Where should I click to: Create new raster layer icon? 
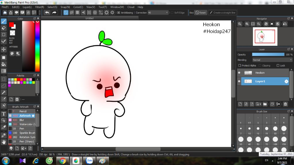[x=240, y=104]
